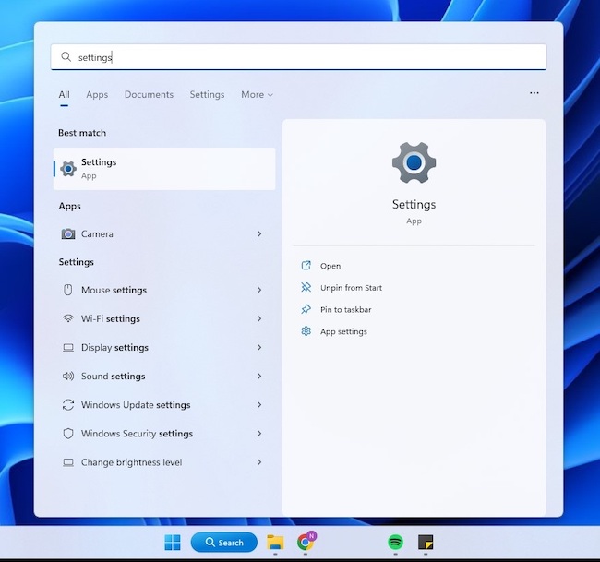Viewport: 600px width, 562px height.
Task: Select the Mouse settings result text
Action: tap(114, 290)
